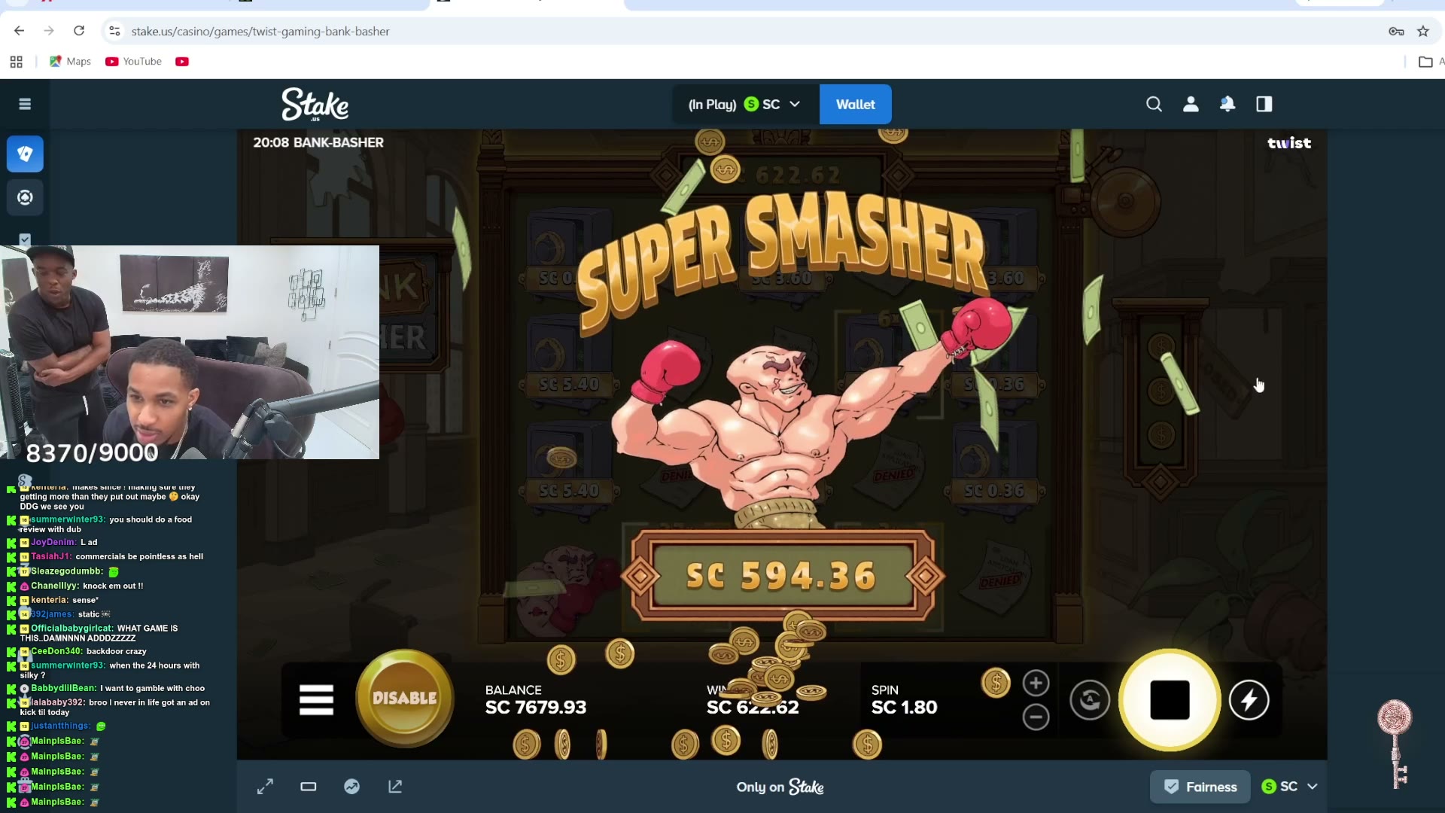Select the Sports ball icon in the left sidebar
This screenshot has height=813, width=1445.
(x=25, y=197)
